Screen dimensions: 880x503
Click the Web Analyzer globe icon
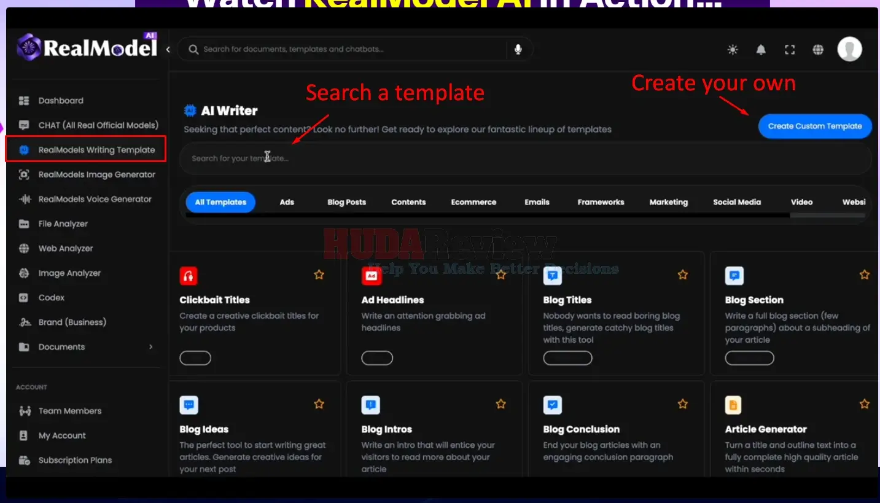(24, 249)
